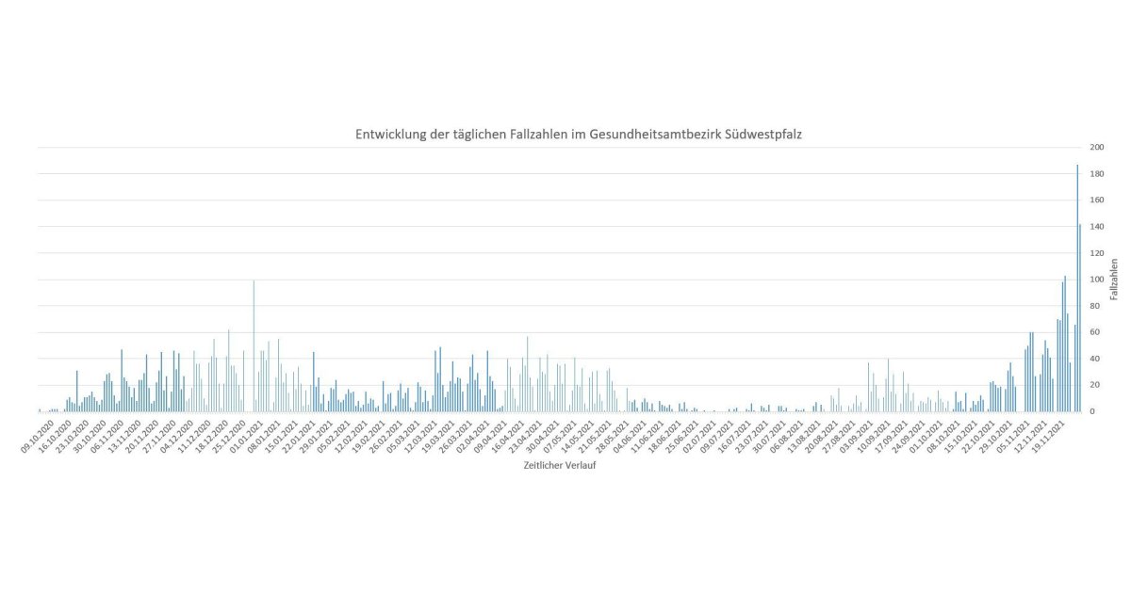Click the y-axis value 60
This screenshot has height=593, width=1131.
1094,332
